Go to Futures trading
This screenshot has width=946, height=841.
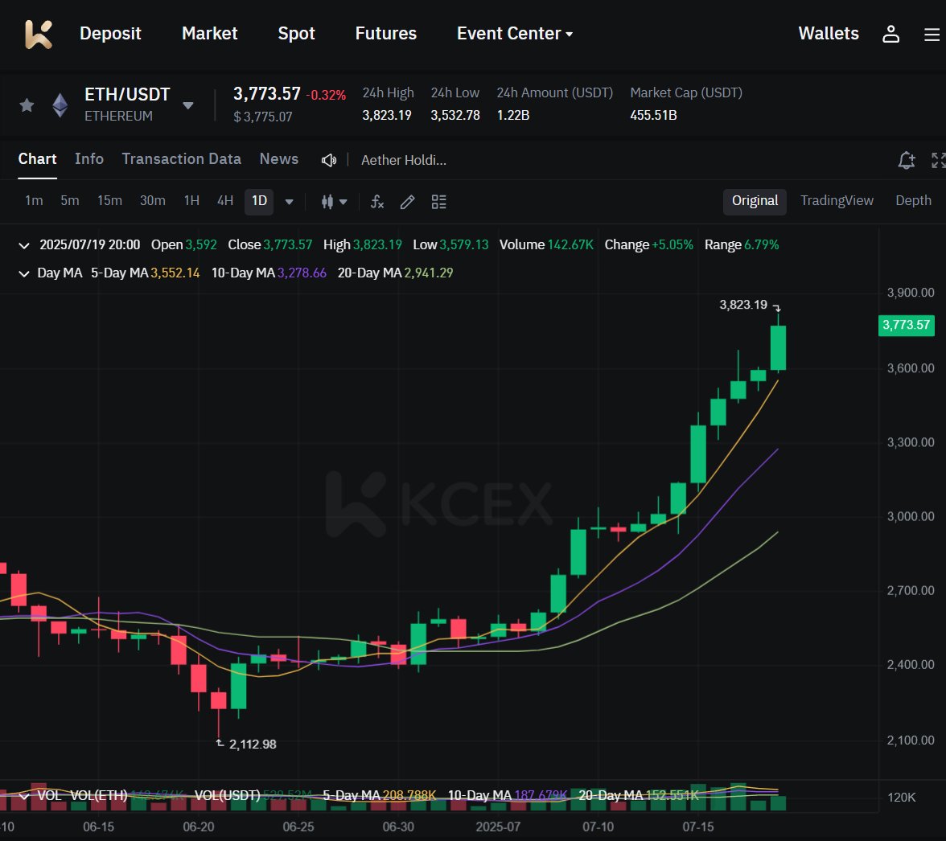[386, 33]
